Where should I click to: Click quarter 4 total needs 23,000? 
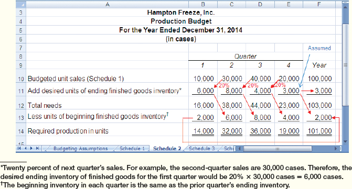coord(289,105)
